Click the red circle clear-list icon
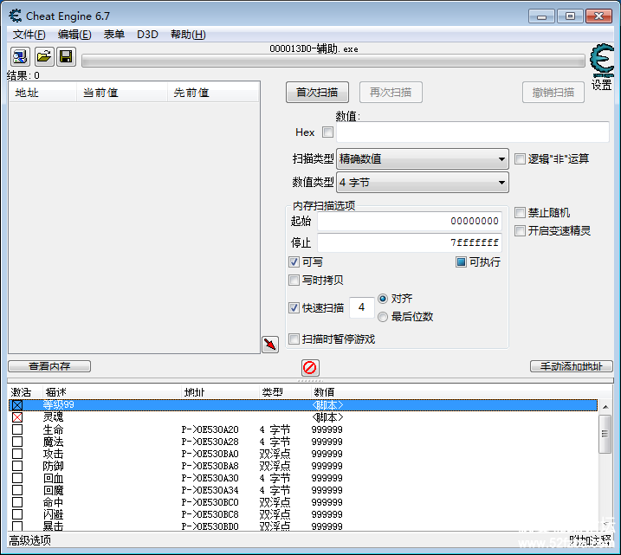The width and height of the screenshot is (621, 555). tap(310, 367)
